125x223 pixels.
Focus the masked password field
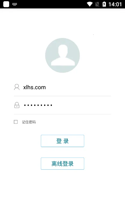[x=62, y=105]
